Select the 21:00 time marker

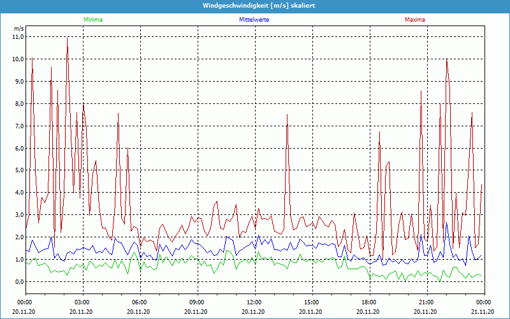tap(426, 302)
